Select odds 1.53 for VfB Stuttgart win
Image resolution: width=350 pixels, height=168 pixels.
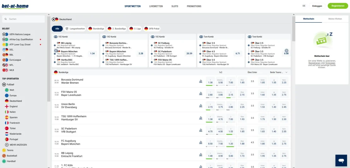(231, 130)
